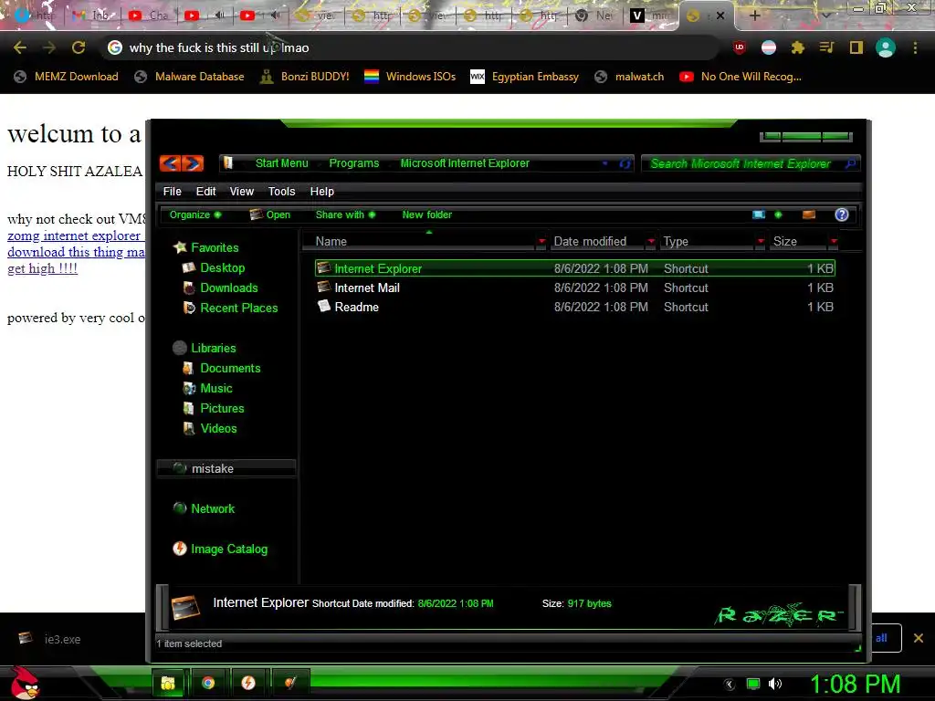935x701 pixels.
Task: Click Explorer back arrow button
Action: pyautogui.click(x=171, y=163)
